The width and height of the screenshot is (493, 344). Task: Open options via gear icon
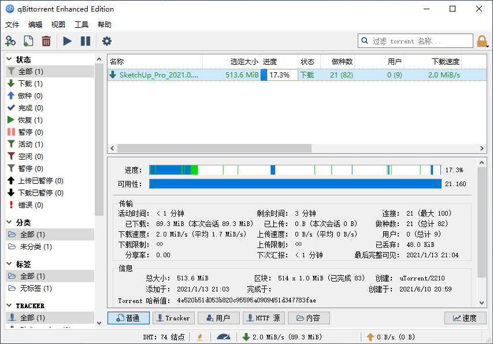coord(107,41)
